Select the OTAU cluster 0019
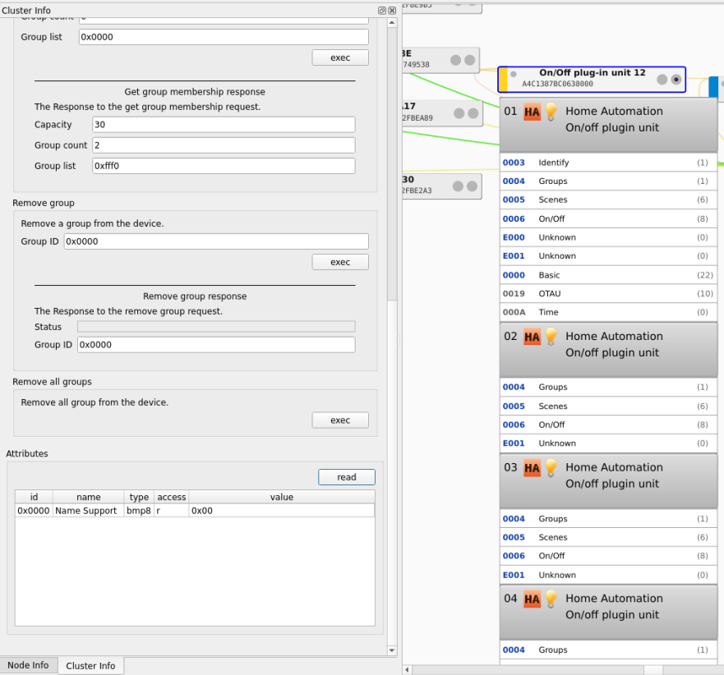 pos(609,293)
